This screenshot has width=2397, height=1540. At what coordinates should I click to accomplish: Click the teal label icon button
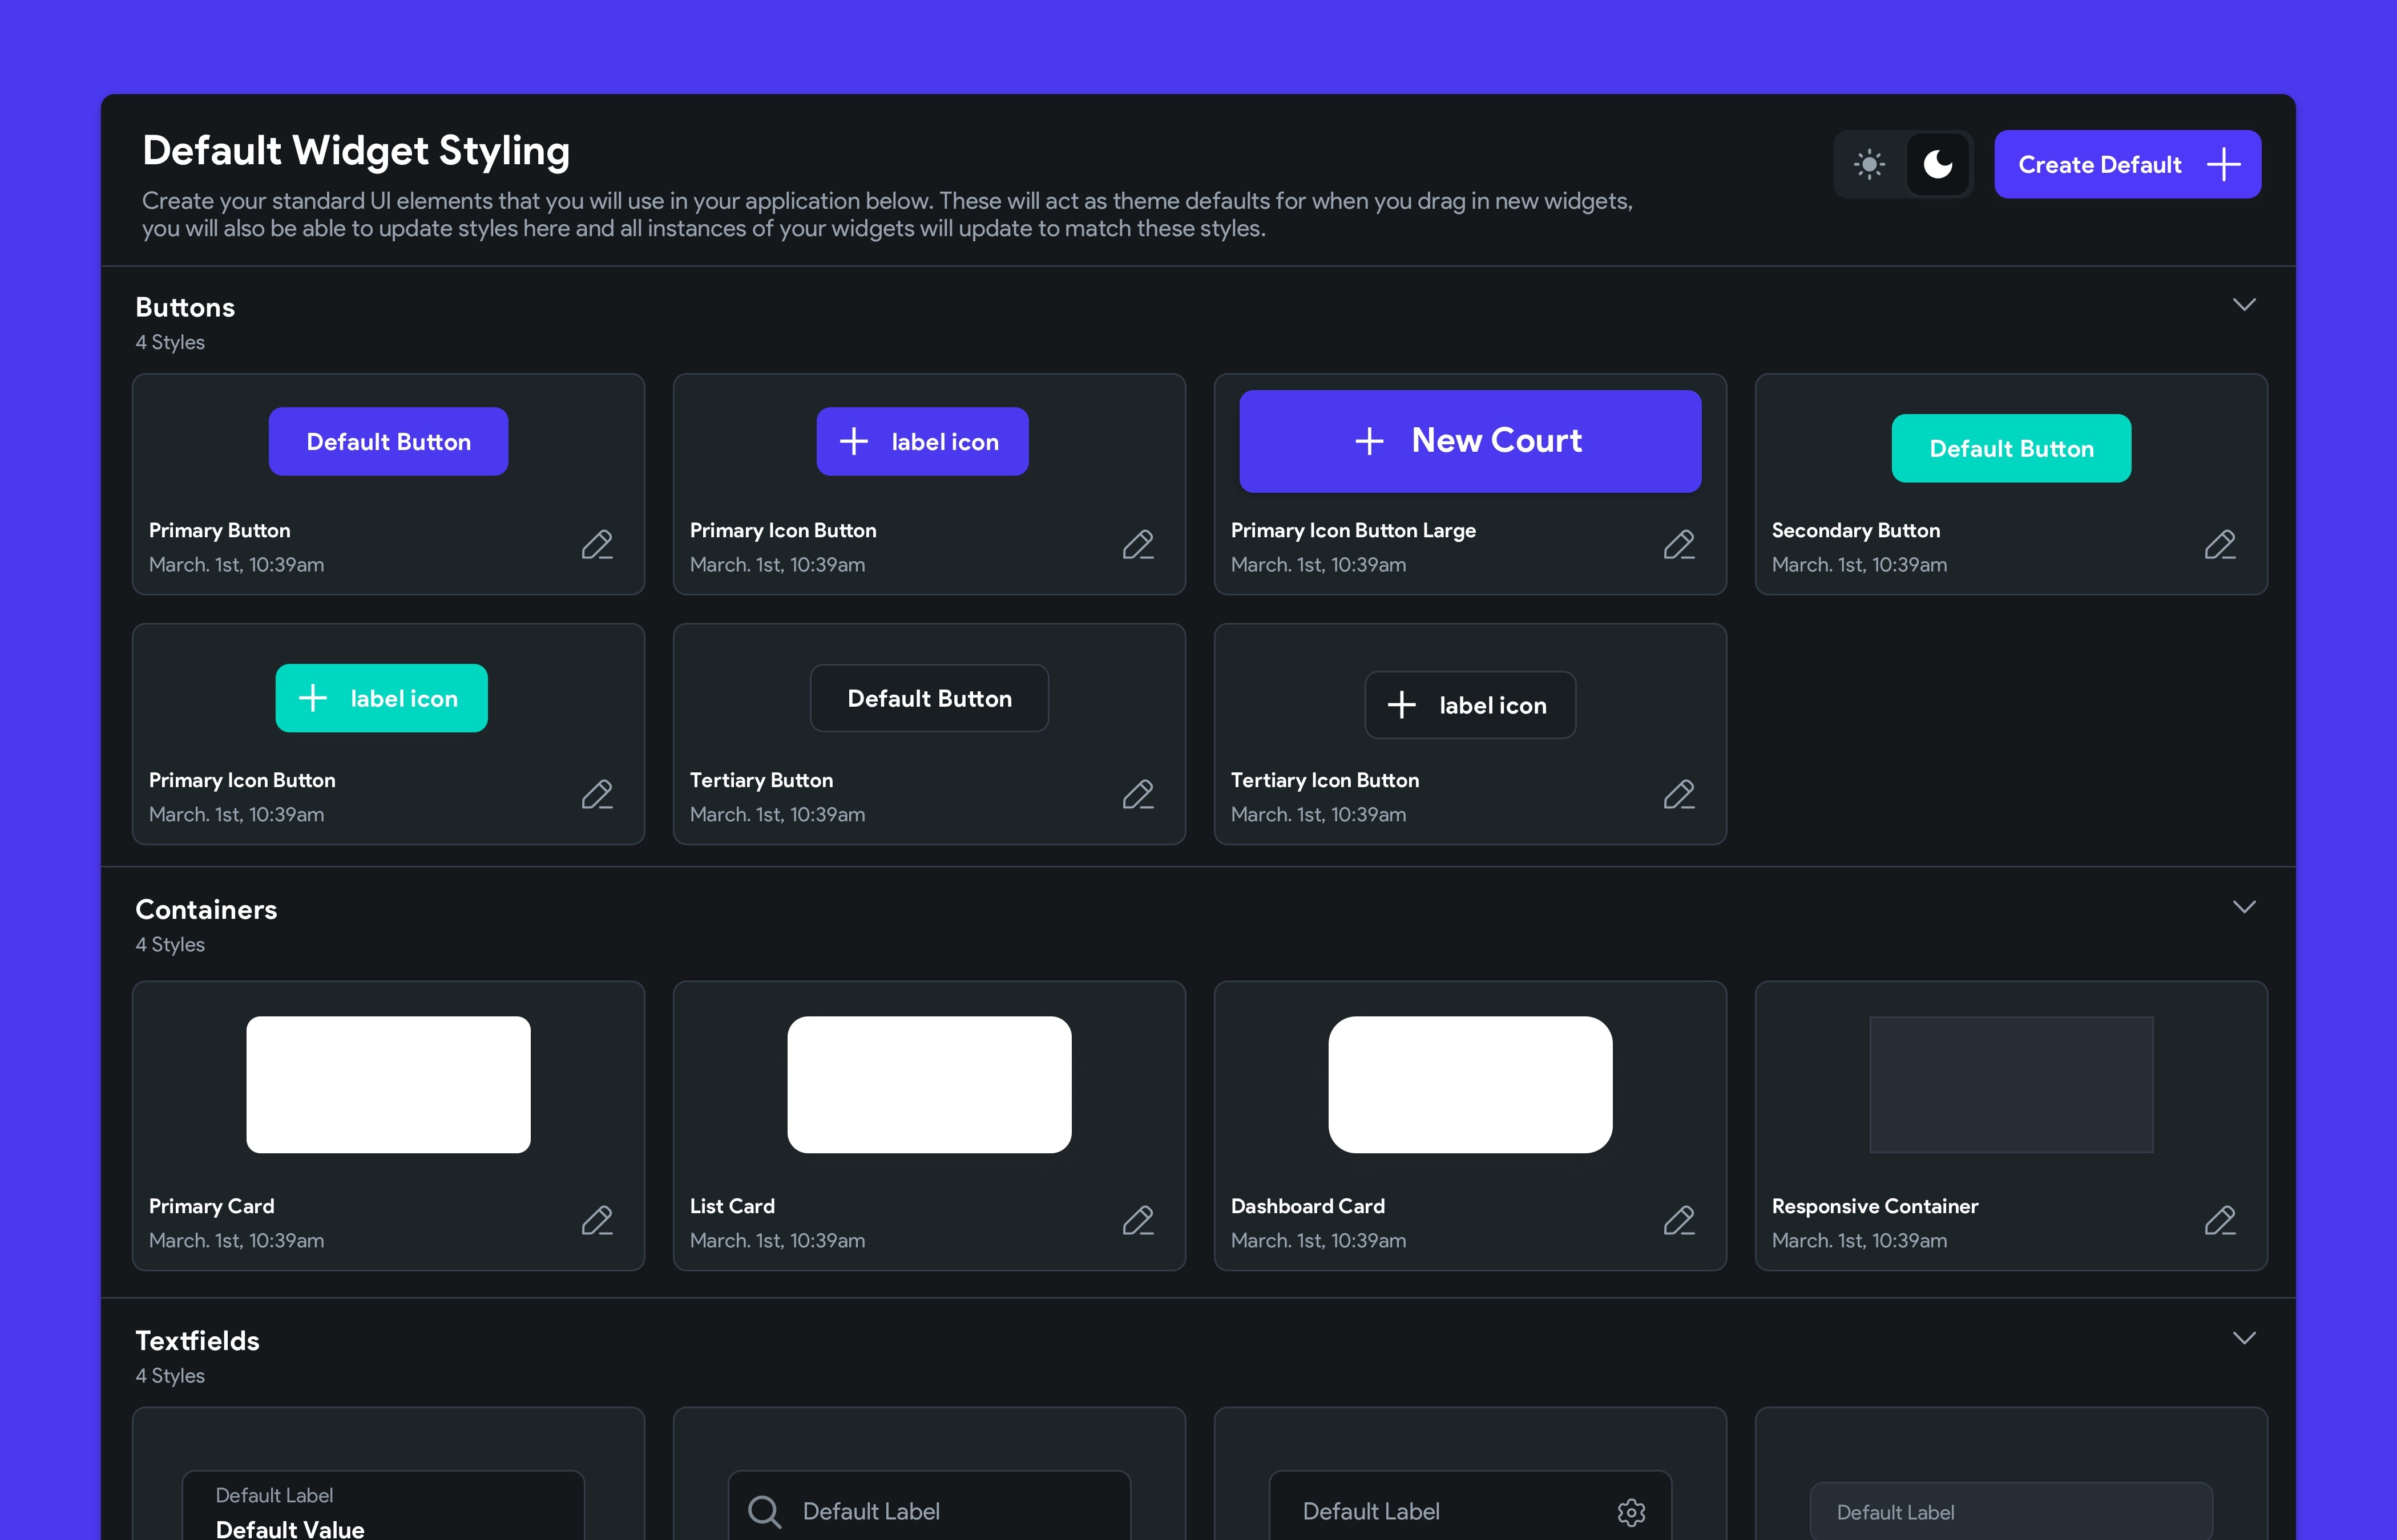pos(381,698)
